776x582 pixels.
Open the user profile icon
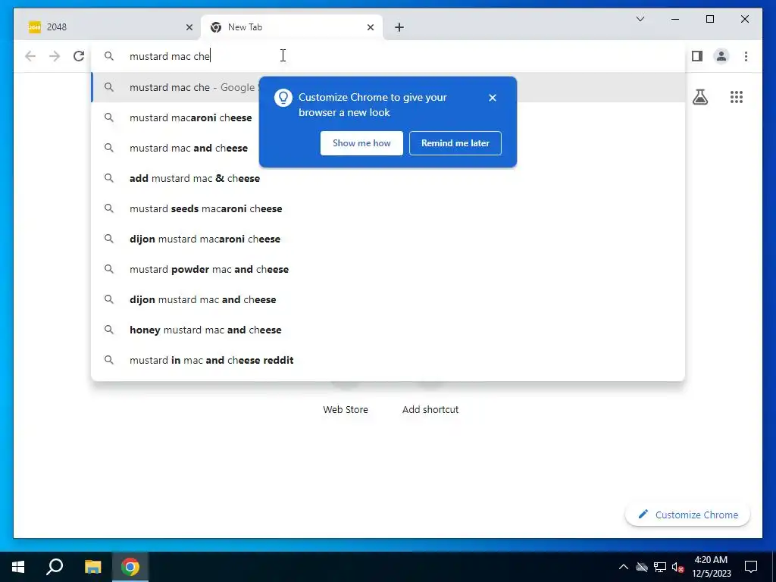tap(721, 56)
